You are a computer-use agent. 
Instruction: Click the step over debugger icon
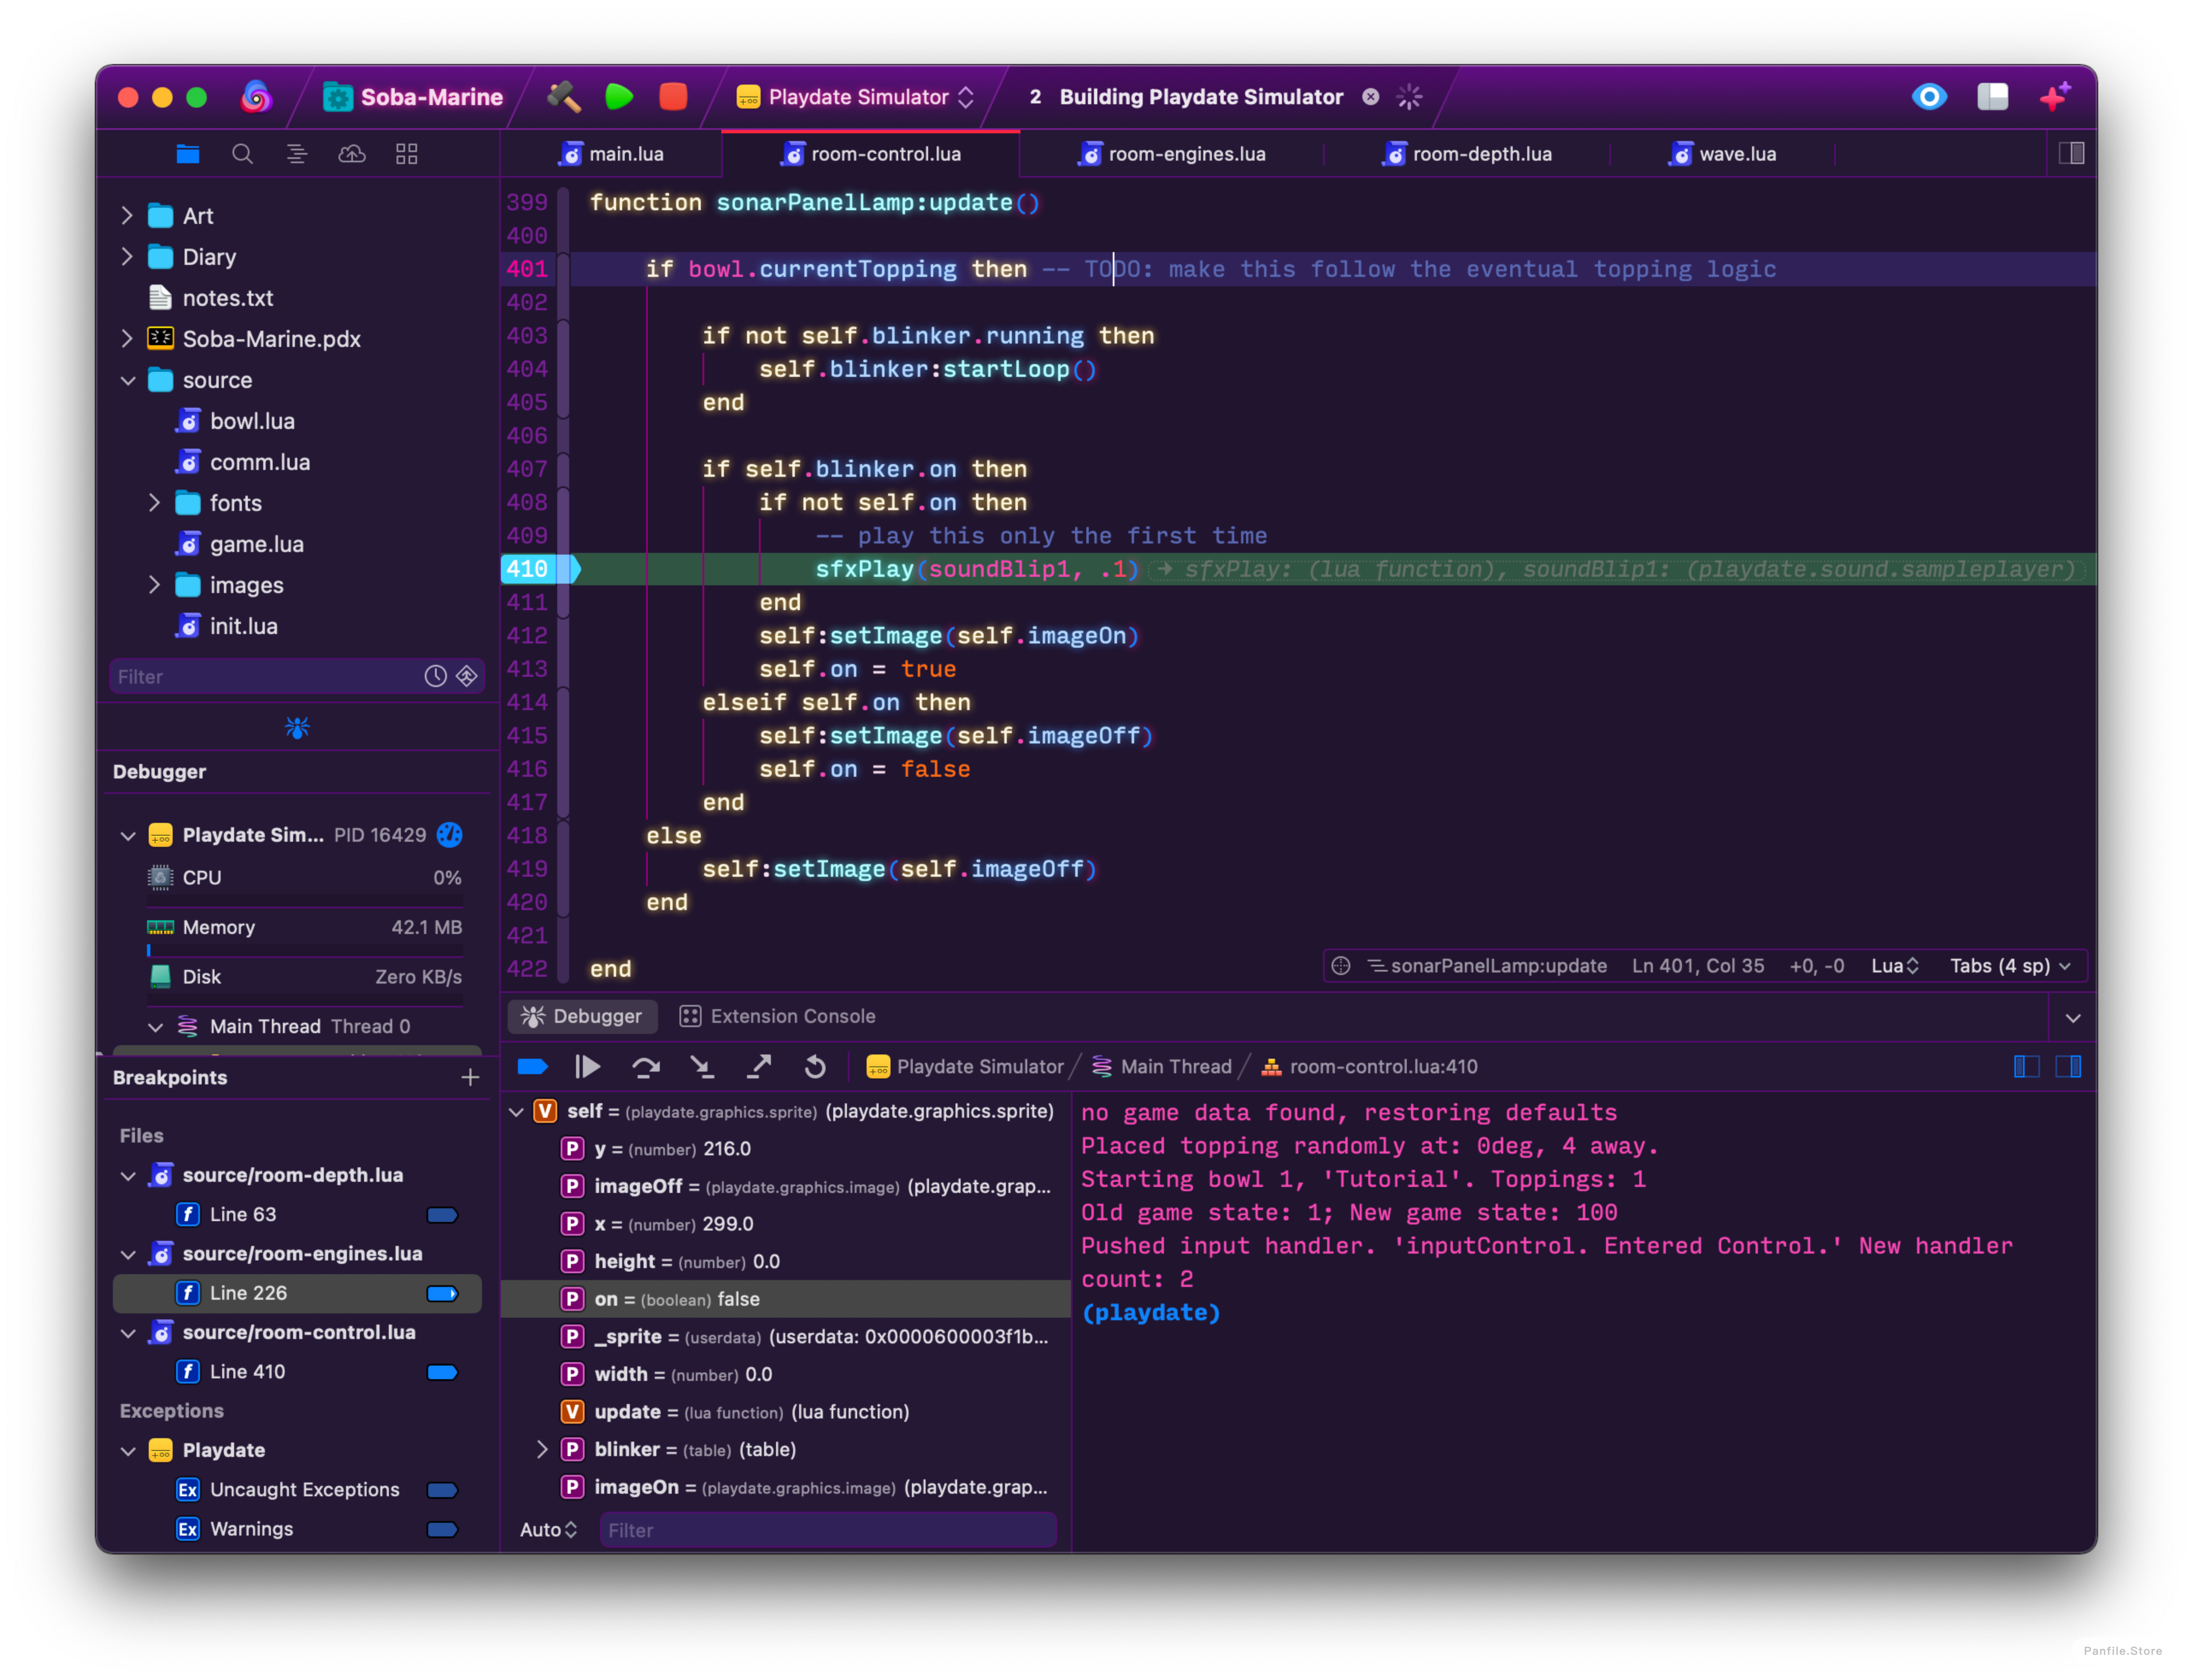(644, 1066)
